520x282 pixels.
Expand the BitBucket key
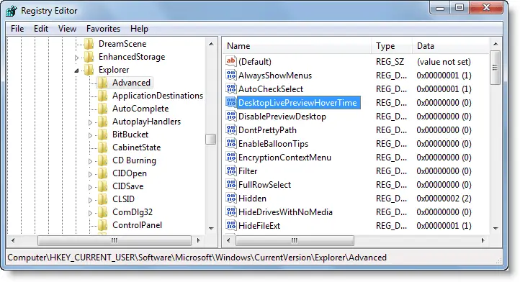click(90, 135)
